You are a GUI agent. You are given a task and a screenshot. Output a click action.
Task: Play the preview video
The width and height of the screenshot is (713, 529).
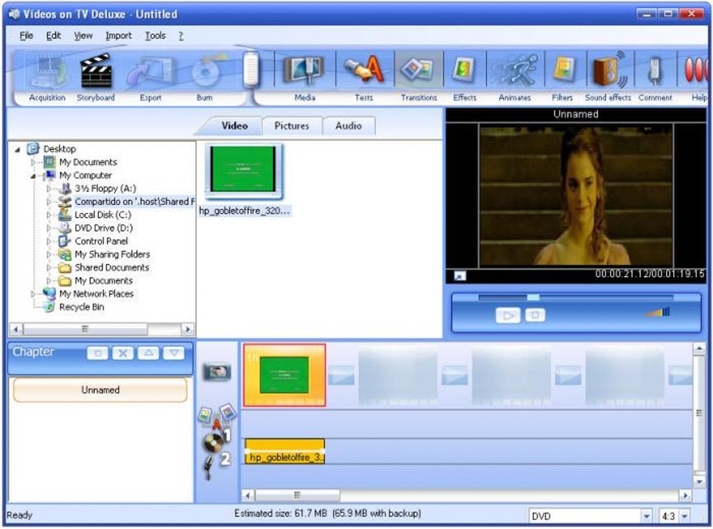pyautogui.click(x=508, y=315)
